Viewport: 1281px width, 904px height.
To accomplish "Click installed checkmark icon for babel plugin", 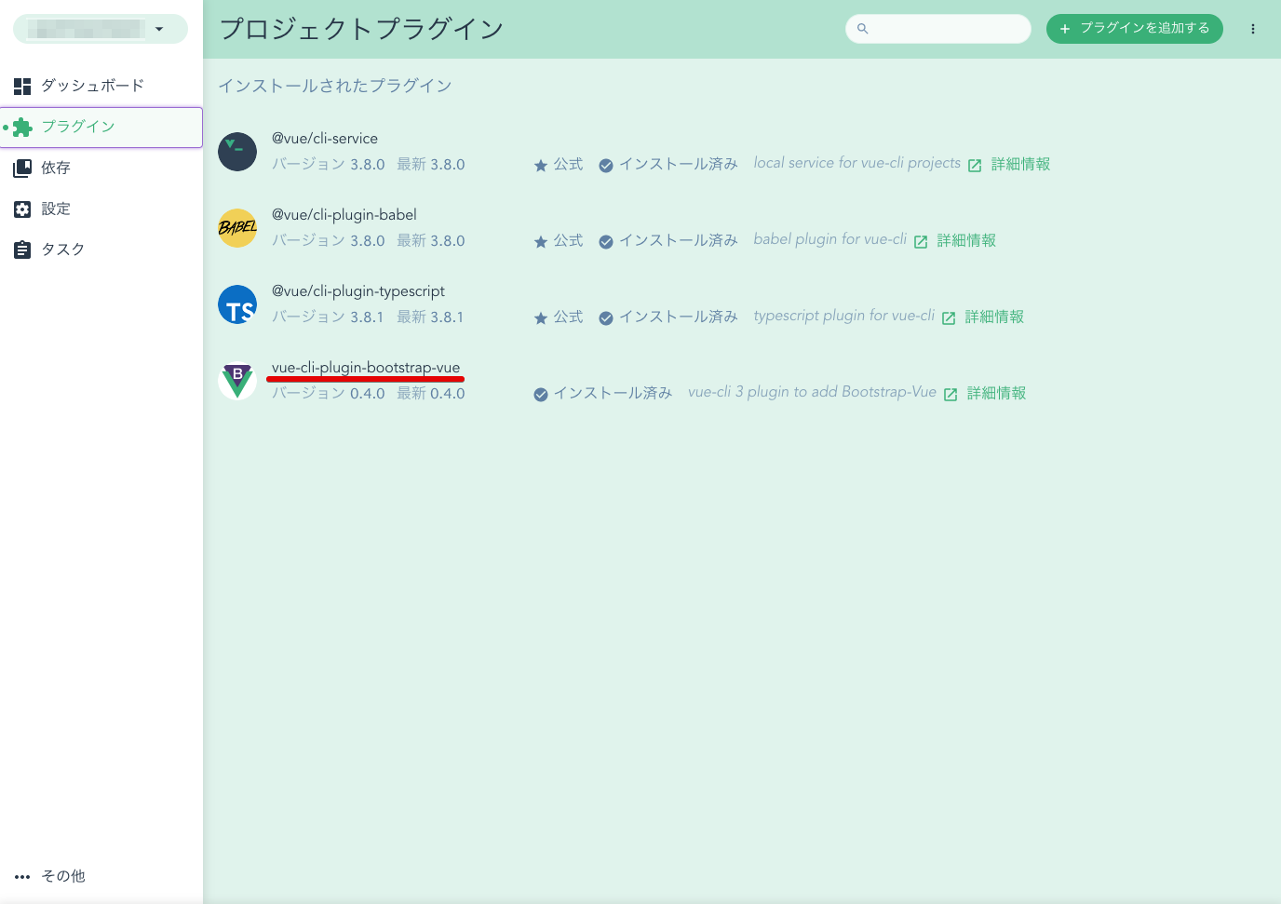I will [x=606, y=242].
